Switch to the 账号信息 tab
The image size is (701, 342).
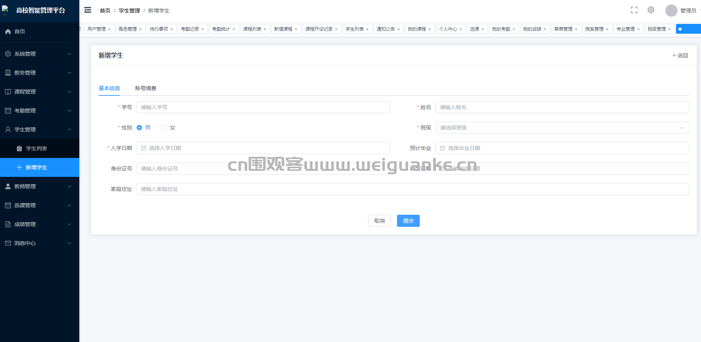(x=145, y=88)
